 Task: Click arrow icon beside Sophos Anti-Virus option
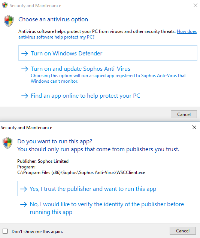[x=25, y=69]
